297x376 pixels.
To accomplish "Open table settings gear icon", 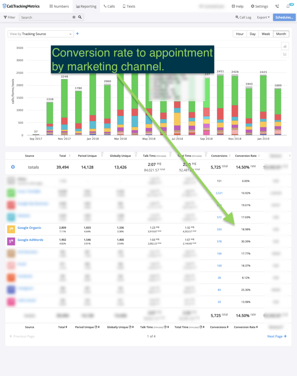I will pos(13,167).
